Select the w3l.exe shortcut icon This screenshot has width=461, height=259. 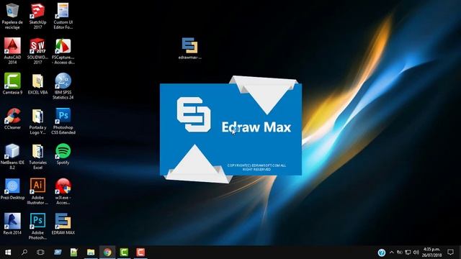point(63,191)
